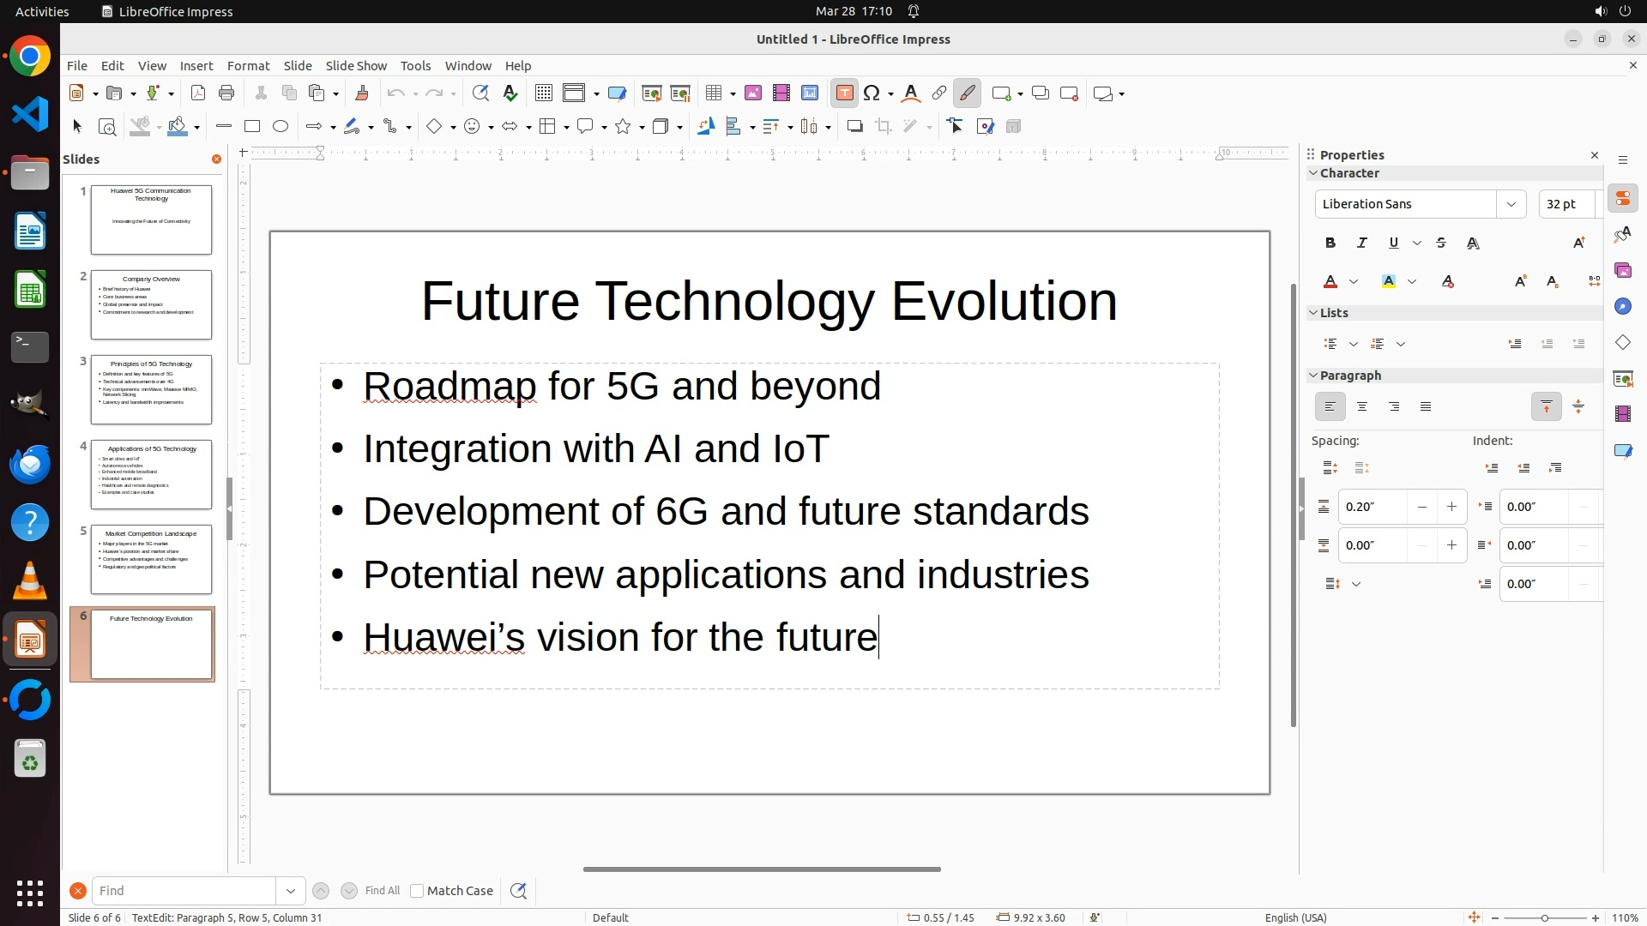
Task: Toggle the Display Grid icon
Action: (x=543, y=93)
